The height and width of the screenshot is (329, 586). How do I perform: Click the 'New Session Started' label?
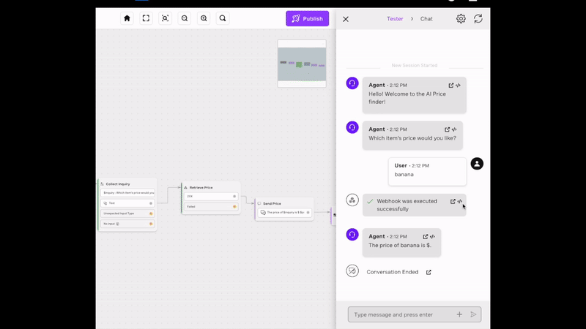pyautogui.click(x=415, y=65)
